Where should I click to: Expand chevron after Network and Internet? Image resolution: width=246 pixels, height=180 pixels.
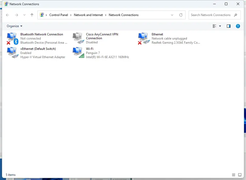click(106, 15)
